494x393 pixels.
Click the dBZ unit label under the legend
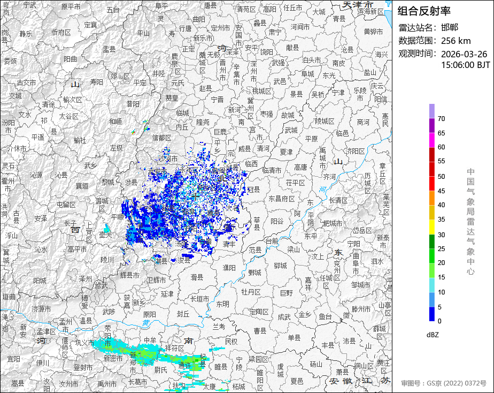tap(433, 335)
